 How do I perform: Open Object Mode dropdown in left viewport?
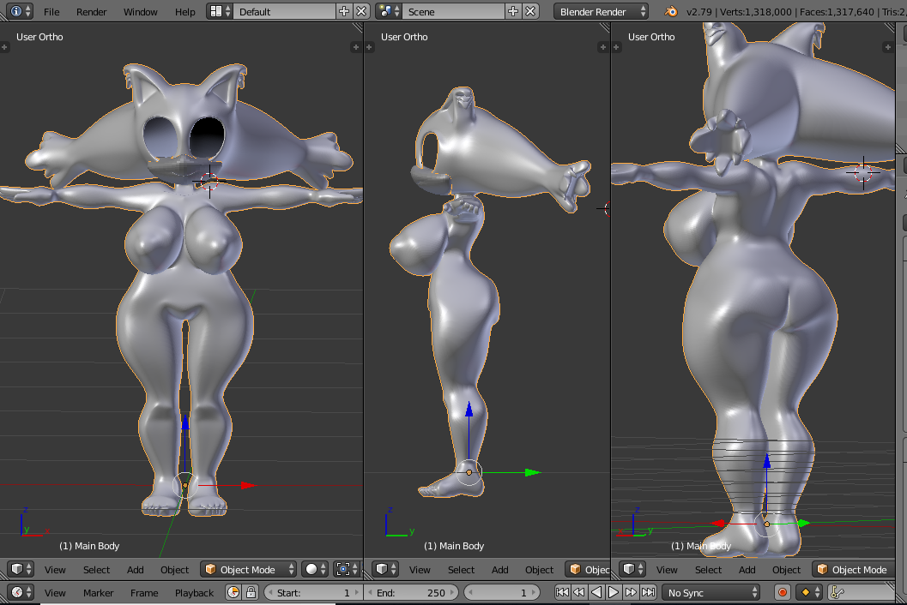249,569
